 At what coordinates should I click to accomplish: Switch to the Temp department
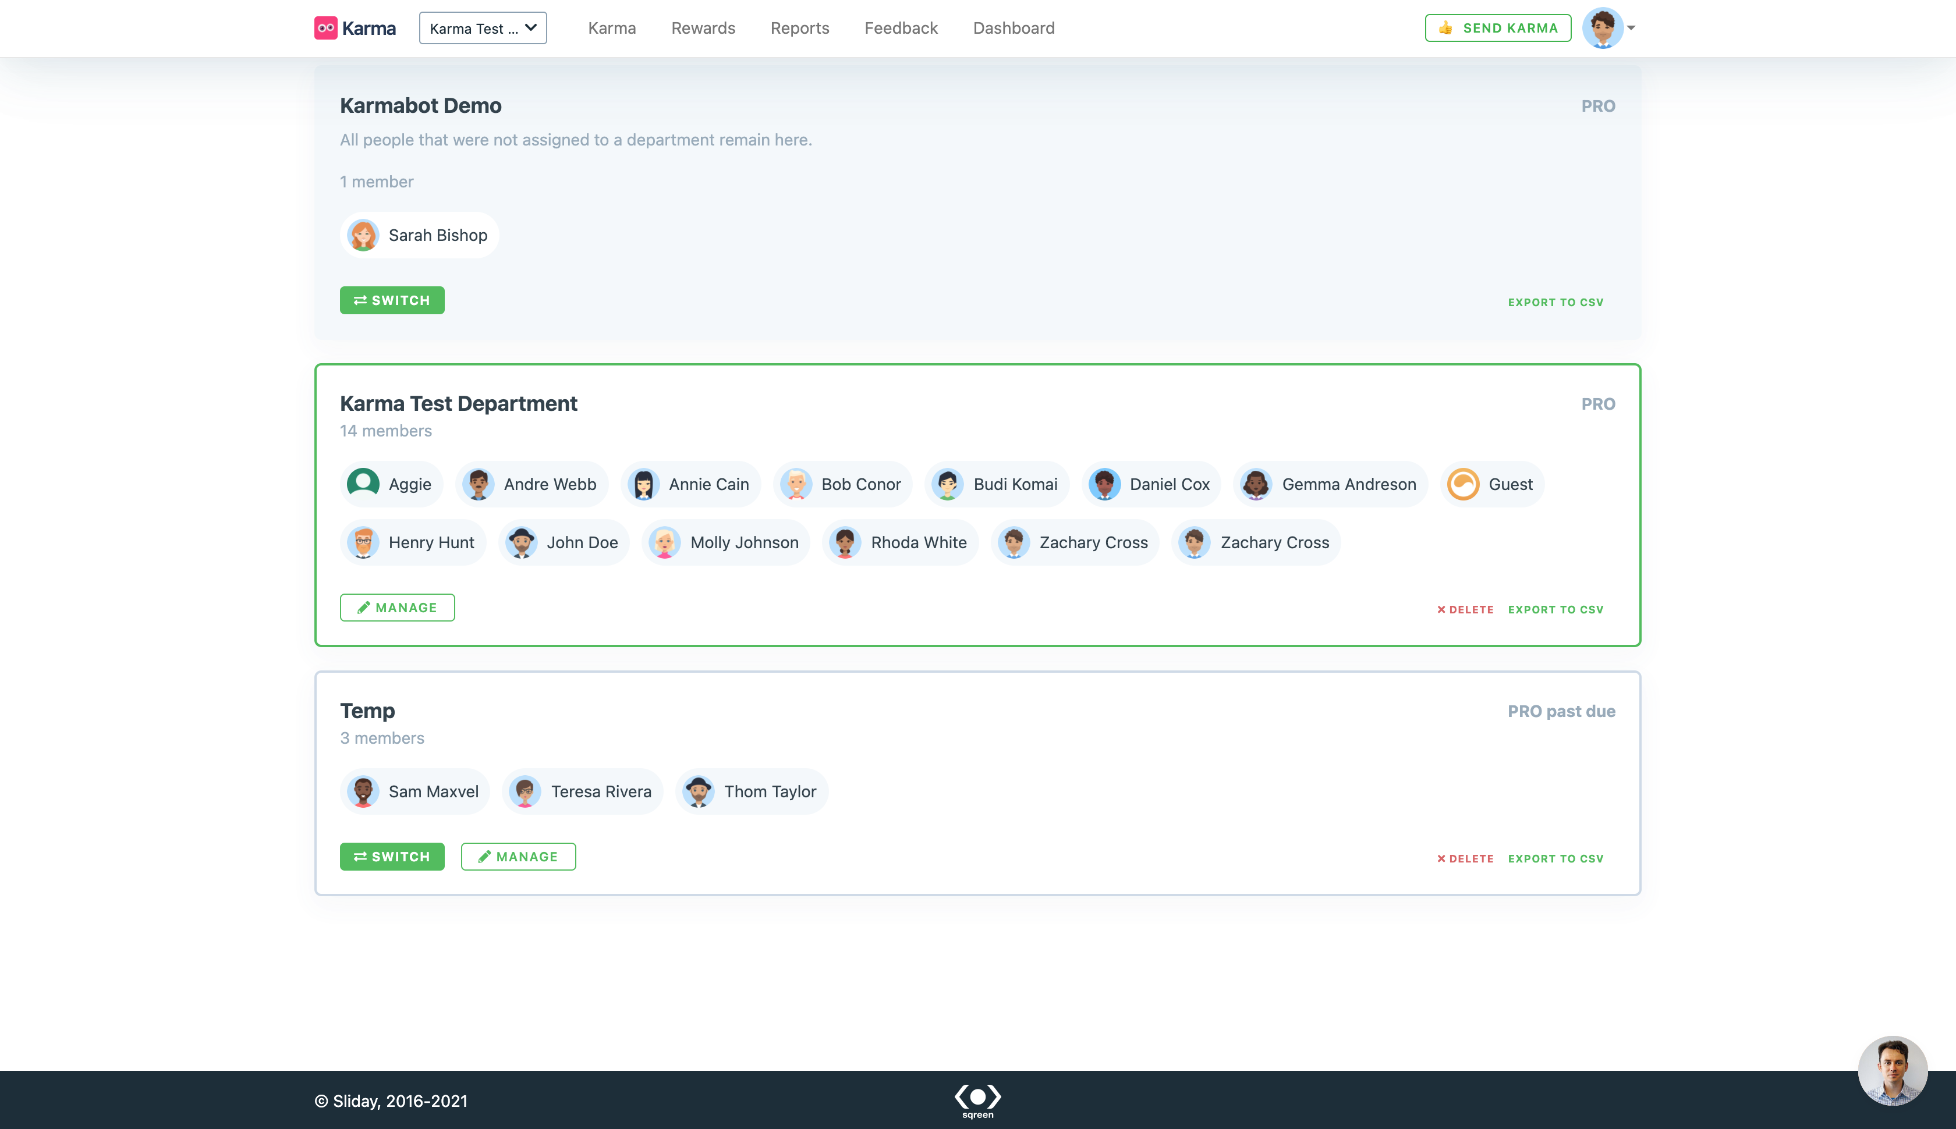(392, 856)
